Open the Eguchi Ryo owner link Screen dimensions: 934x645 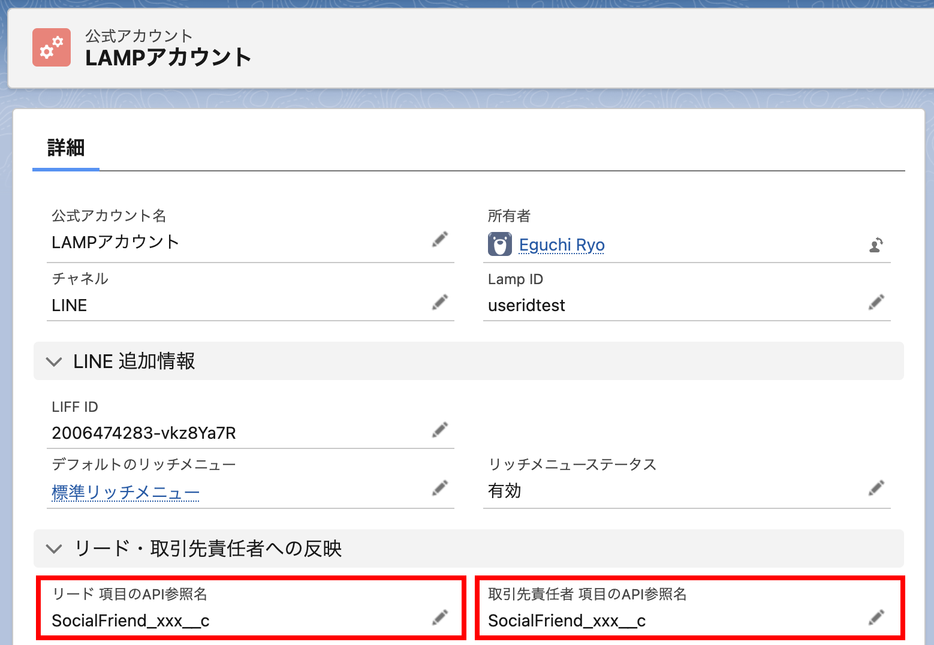(x=562, y=245)
